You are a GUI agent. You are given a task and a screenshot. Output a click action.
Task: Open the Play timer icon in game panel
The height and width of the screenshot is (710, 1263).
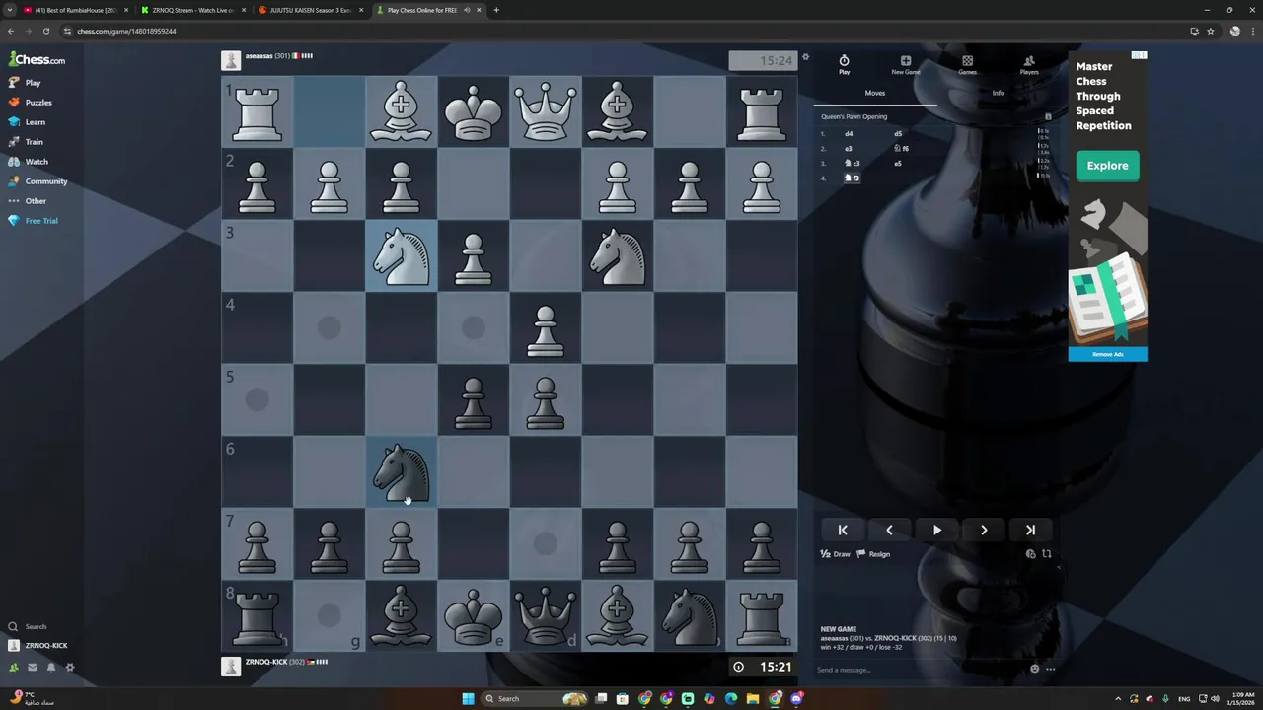point(844,65)
